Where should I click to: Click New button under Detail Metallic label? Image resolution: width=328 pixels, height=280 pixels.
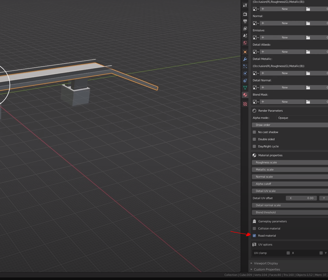[x=282, y=73]
